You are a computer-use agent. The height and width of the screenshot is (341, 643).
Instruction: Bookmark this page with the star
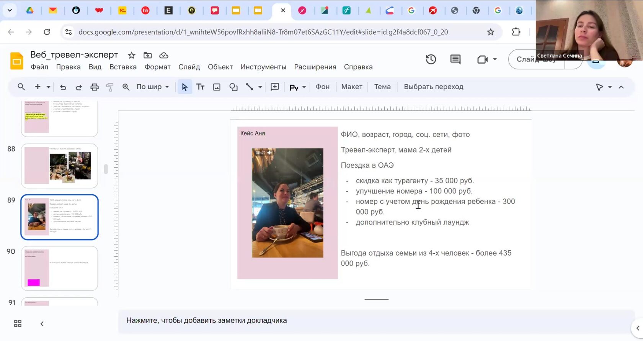(x=491, y=32)
